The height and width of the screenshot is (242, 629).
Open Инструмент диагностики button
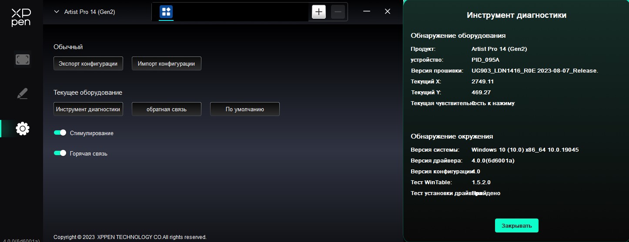(x=88, y=109)
